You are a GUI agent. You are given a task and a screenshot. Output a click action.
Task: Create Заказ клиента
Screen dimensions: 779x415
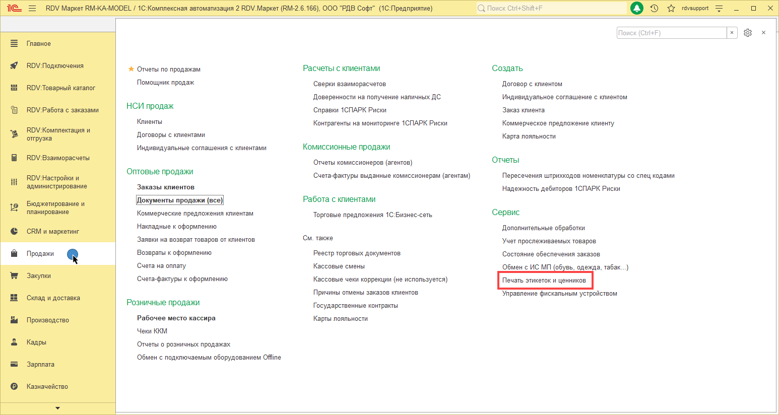(x=524, y=110)
